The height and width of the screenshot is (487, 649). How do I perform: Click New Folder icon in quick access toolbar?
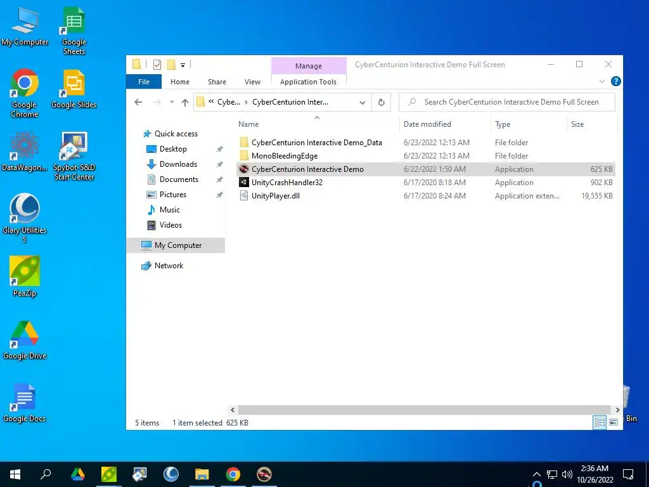(x=171, y=65)
